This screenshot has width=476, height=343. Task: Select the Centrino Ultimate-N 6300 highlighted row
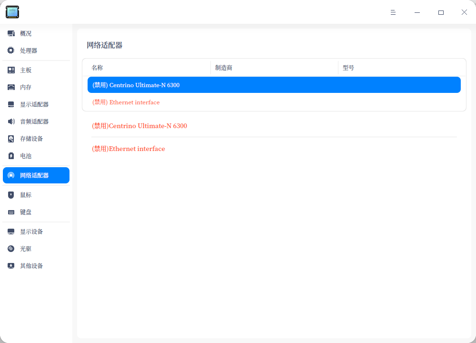coord(274,85)
